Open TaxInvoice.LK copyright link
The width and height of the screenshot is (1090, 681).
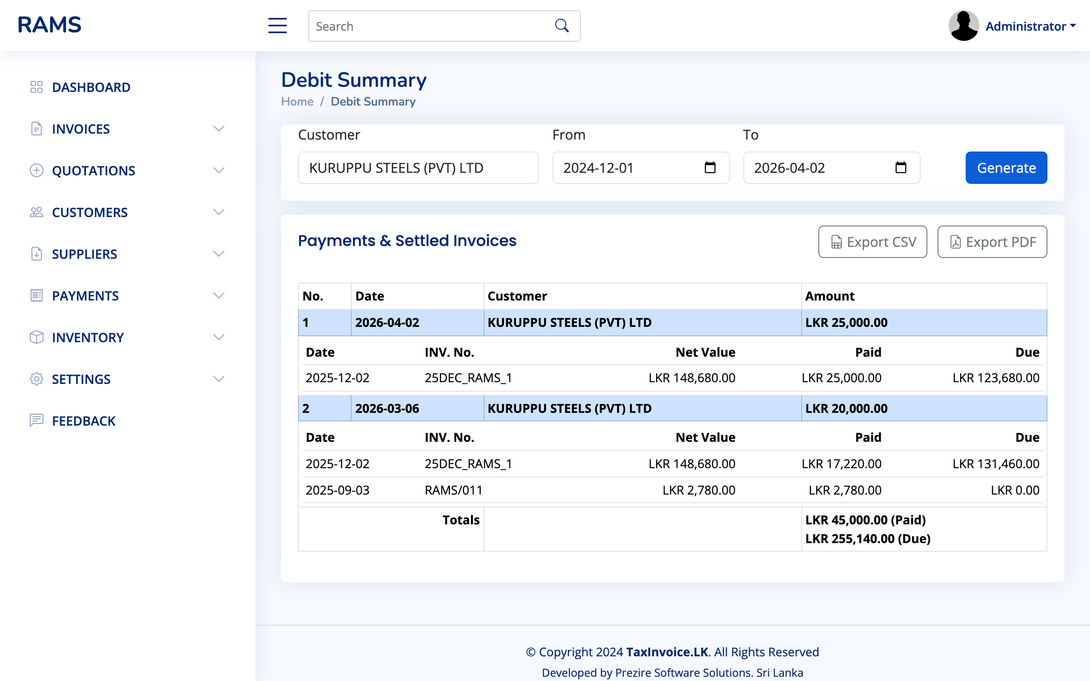667,652
